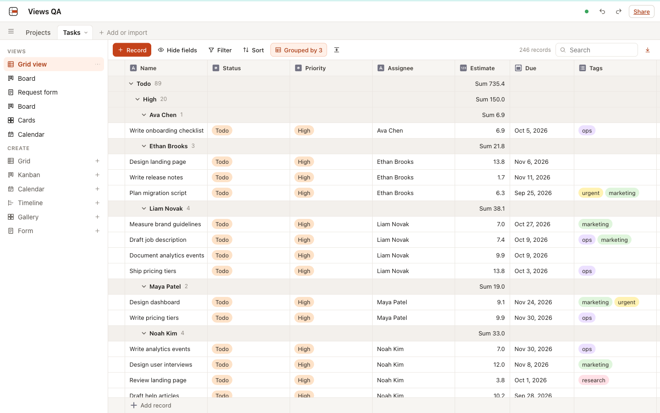Toggle the sidebar hamburger menu
The width and height of the screenshot is (660, 413).
pos(11,32)
